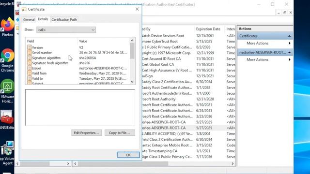
Task: Click the Signature hash algorithm icon
Action: [x=30, y=63]
